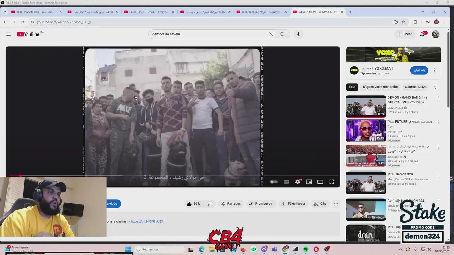The width and height of the screenshot is (454, 255).
Task: Switch to Najm - 'Bout you tab
Action: 261,12
